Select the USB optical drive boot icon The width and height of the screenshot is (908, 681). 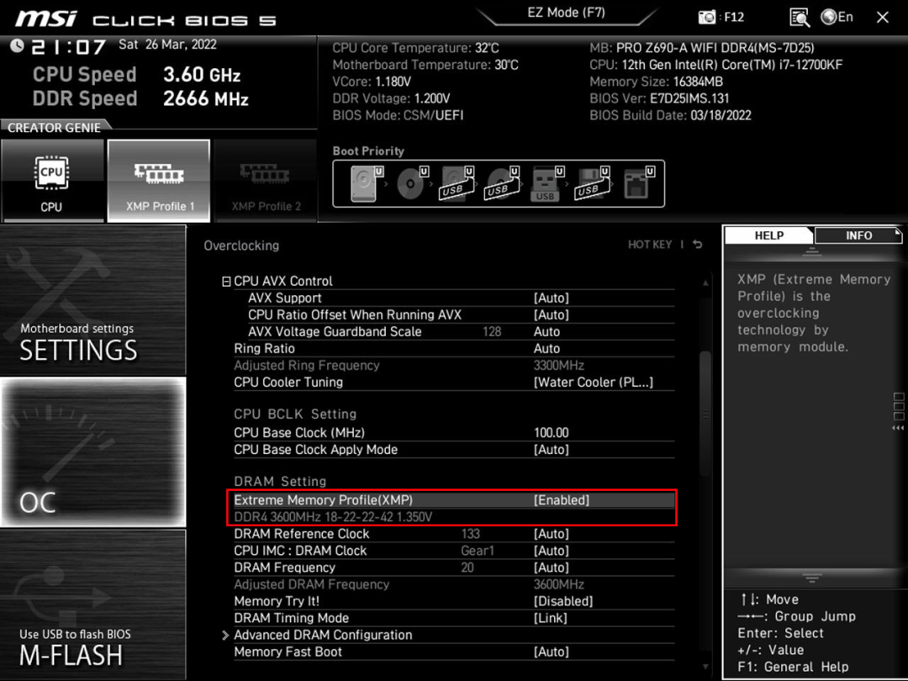(x=502, y=183)
